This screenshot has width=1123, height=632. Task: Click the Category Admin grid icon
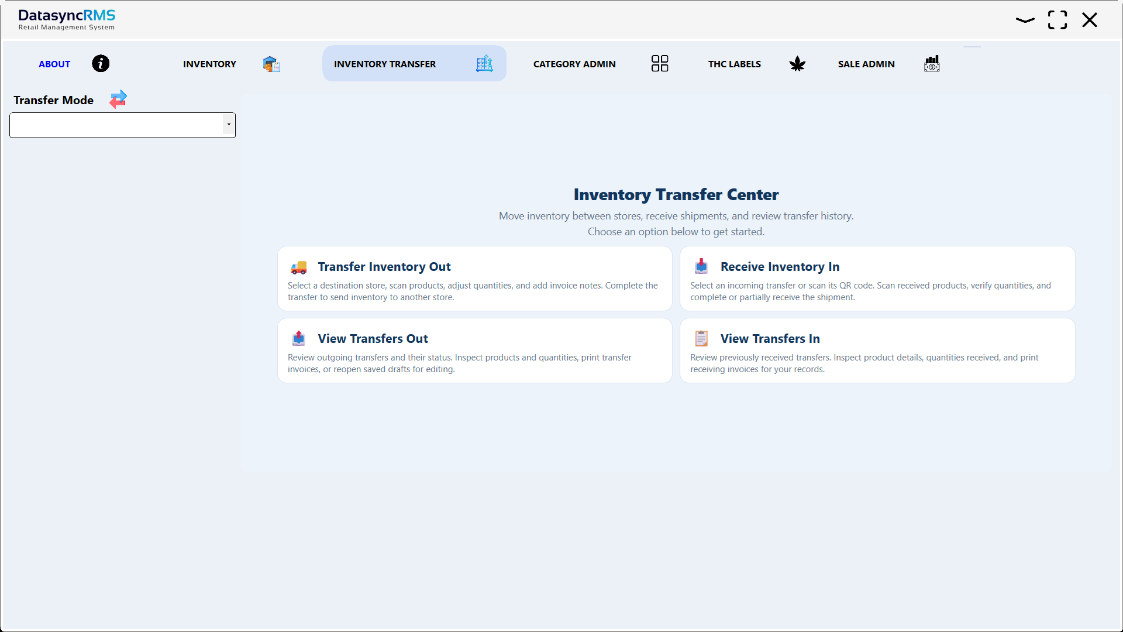660,63
